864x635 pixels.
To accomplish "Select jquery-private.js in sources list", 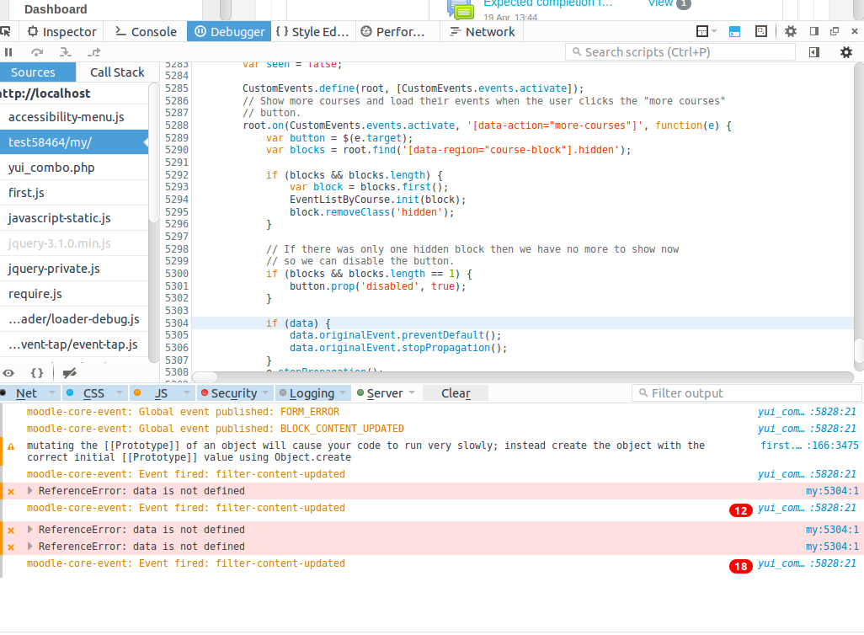I will point(74,269).
